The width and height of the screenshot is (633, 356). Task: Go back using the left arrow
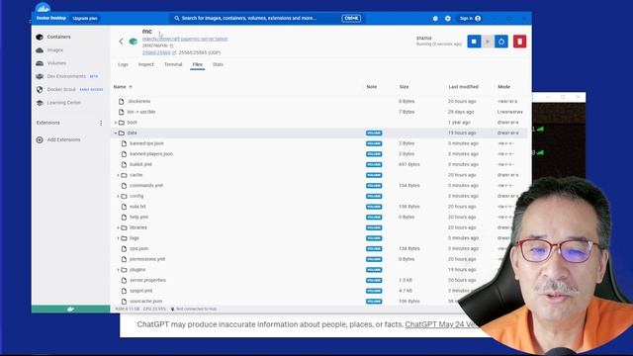click(x=121, y=42)
